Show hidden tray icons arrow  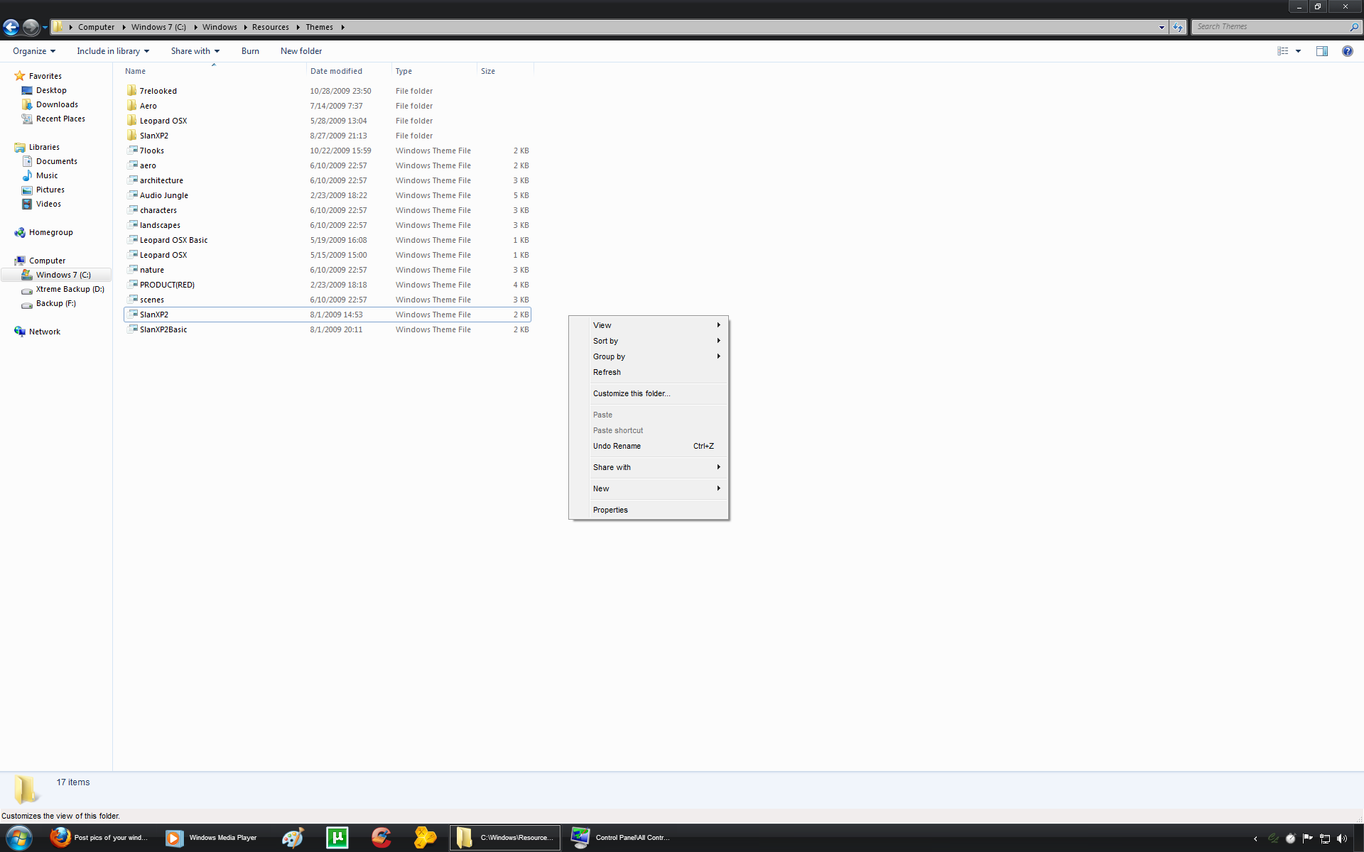1255,839
